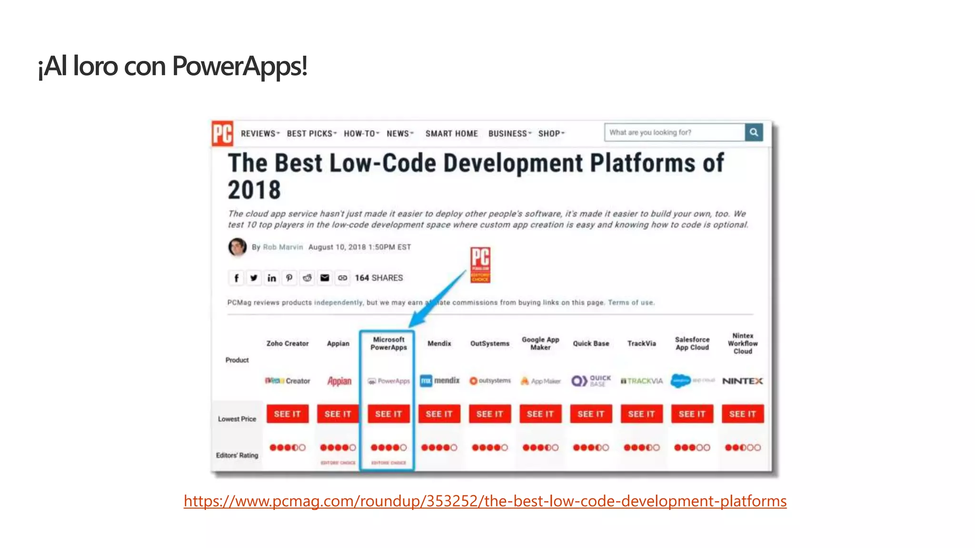Screen dimensions: 975x548
Task: Click SEE IT for Quick Base
Action: (x=591, y=414)
